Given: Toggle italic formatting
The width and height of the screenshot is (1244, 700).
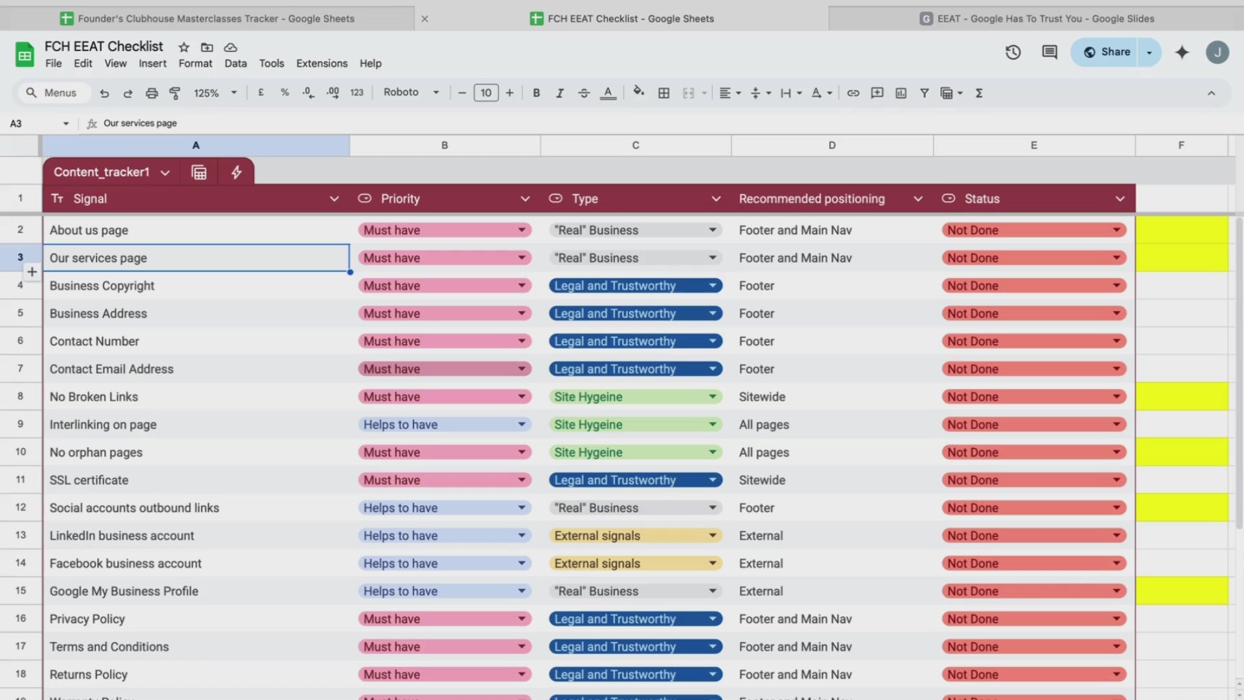Looking at the screenshot, I should coord(559,93).
